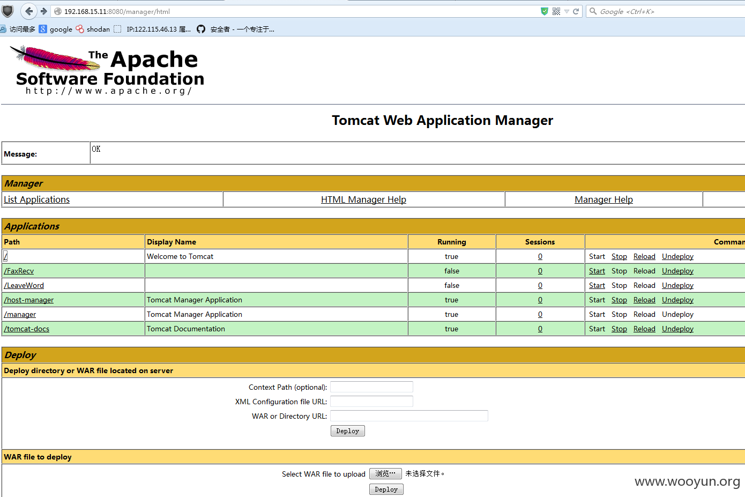Click the search magnifier icon
Image resolution: width=745 pixels, height=497 pixels.
coord(593,11)
